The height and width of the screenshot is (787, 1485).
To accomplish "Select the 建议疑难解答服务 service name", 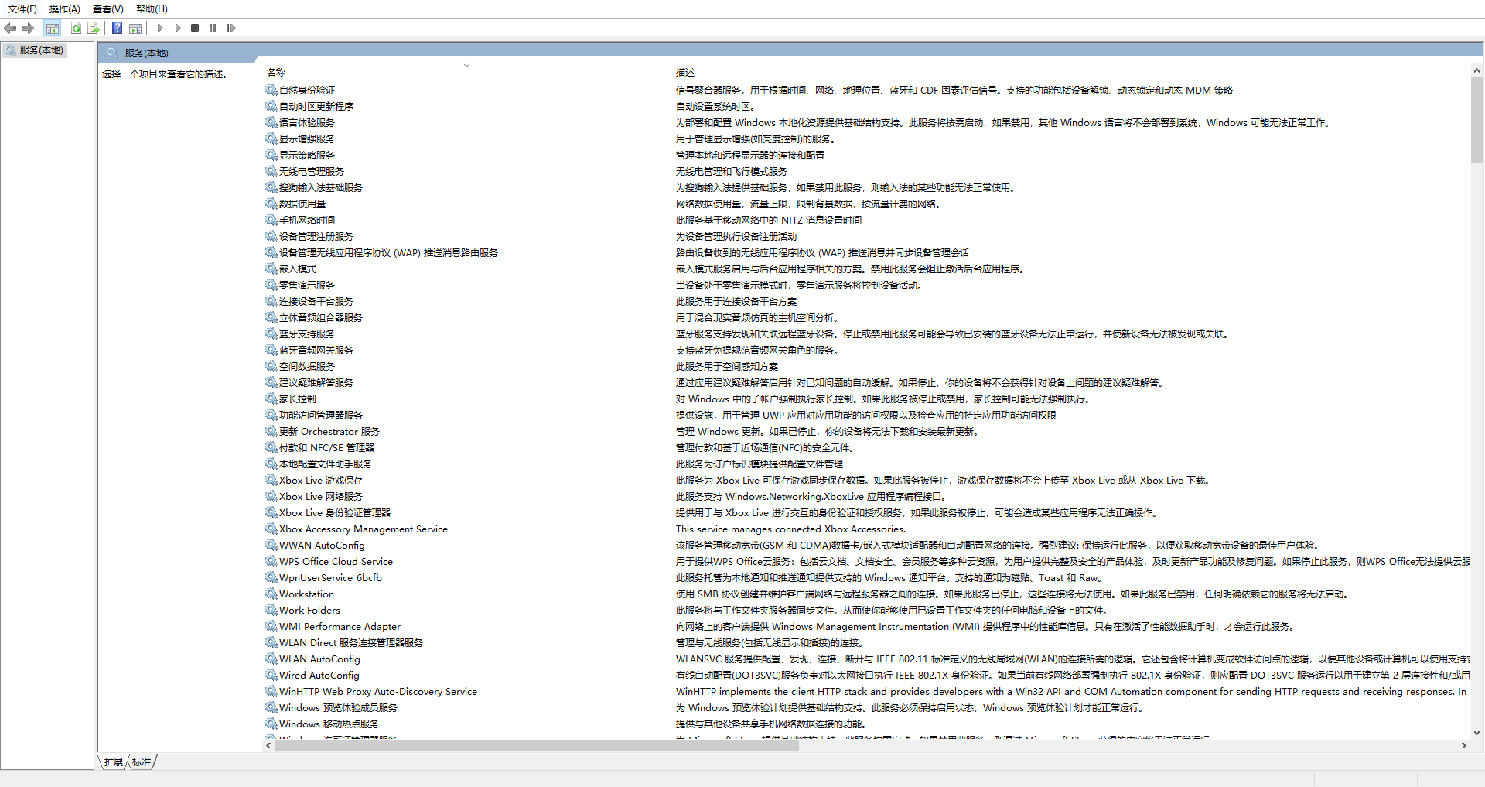I will click(x=316, y=383).
